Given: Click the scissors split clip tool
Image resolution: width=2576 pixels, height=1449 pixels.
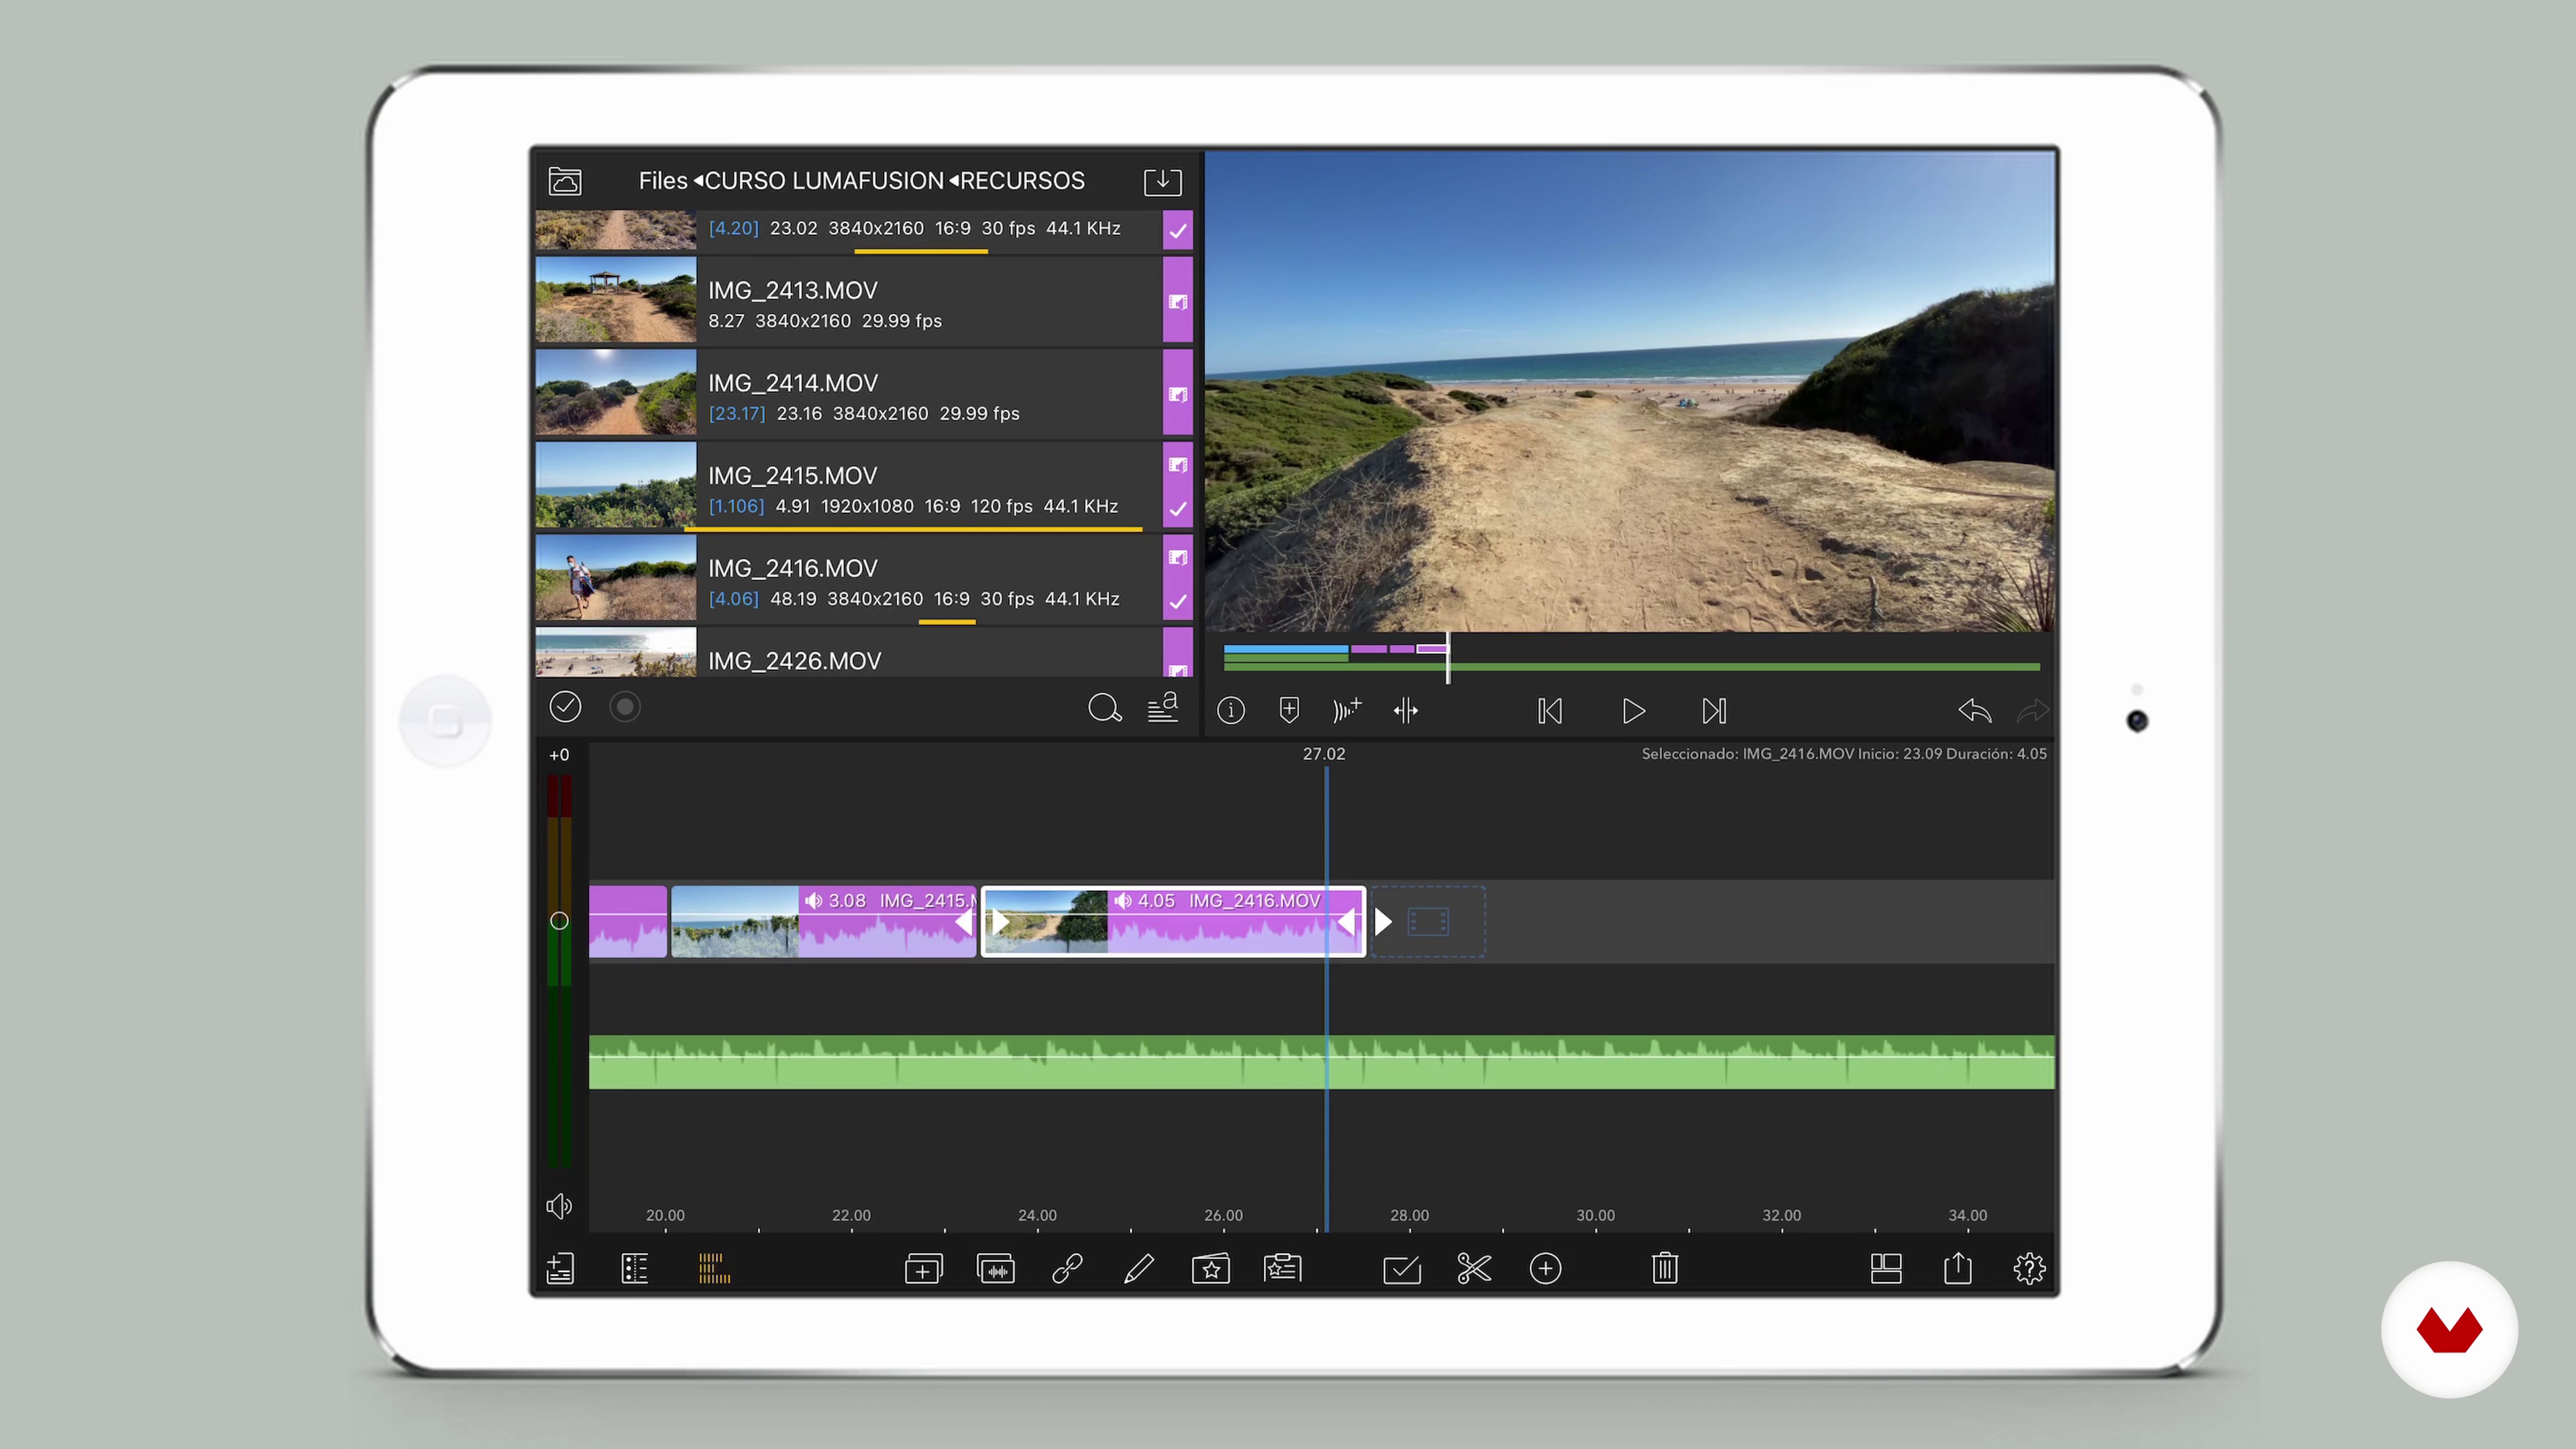Looking at the screenshot, I should [x=1474, y=1268].
